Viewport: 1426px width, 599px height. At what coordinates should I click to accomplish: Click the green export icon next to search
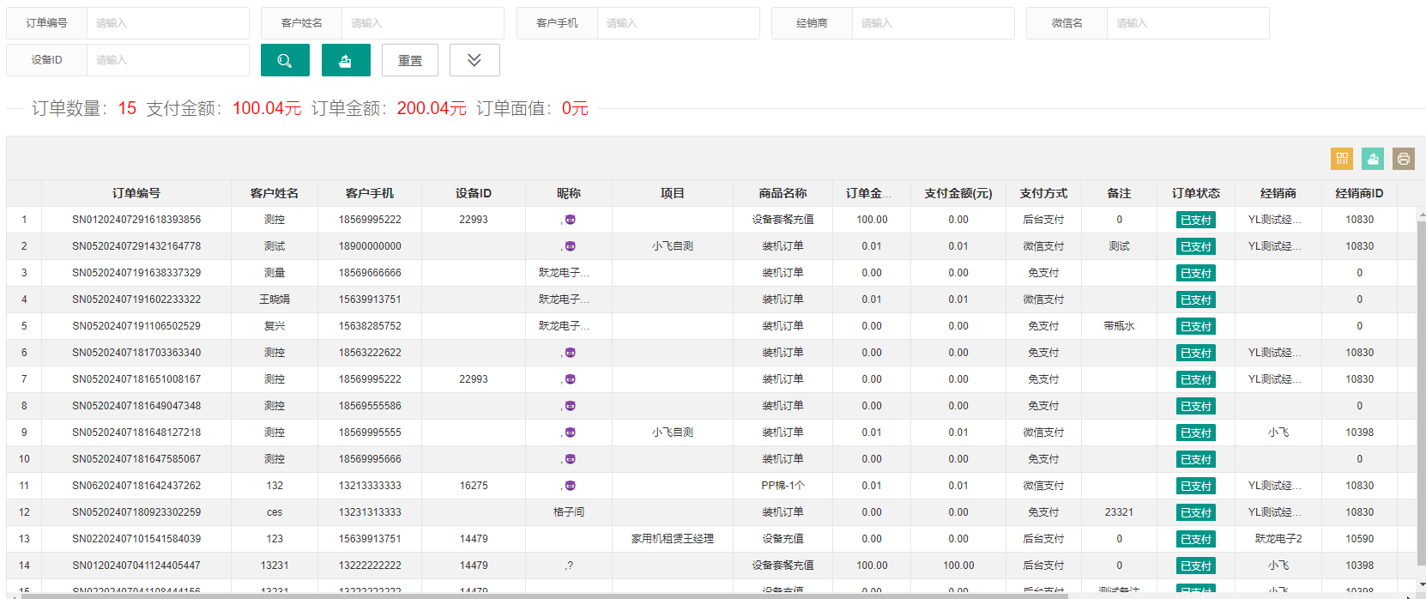point(346,60)
